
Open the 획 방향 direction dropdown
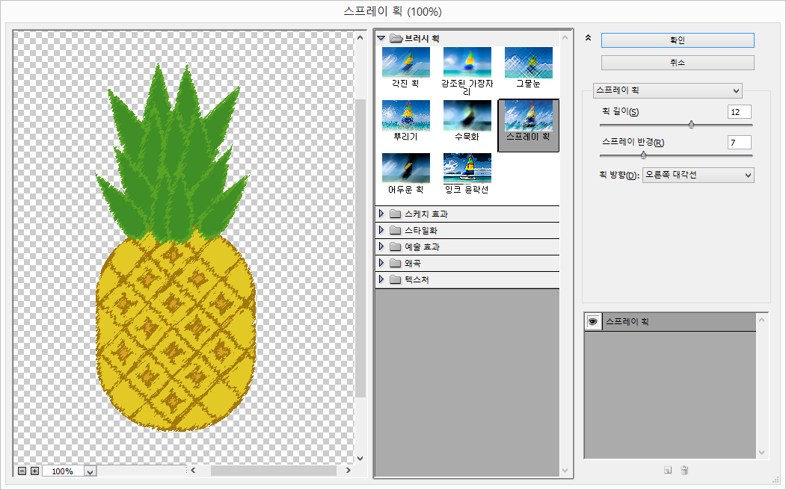[698, 175]
